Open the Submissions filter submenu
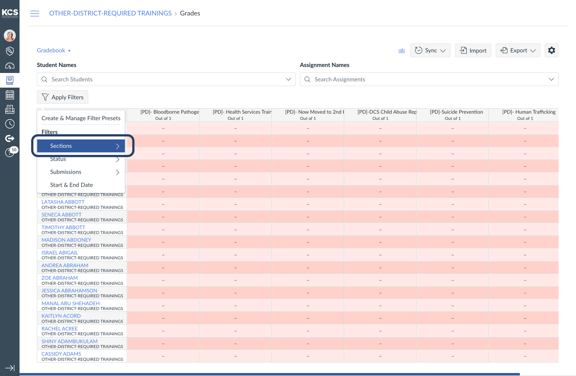Screen dimensions: 576x376 coord(81,172)
